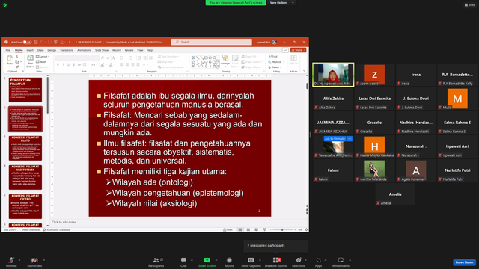479x269 pixels.
Task: Click the Reset slide icon
Action: click(38, 61)
